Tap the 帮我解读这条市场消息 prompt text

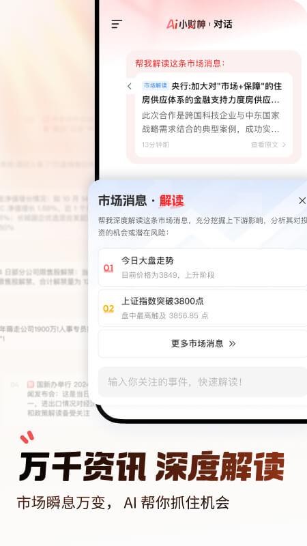pyautogui.click(x=180, y=63)
